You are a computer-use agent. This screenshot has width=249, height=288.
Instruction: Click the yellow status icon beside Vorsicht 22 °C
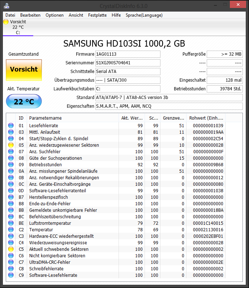6,22
